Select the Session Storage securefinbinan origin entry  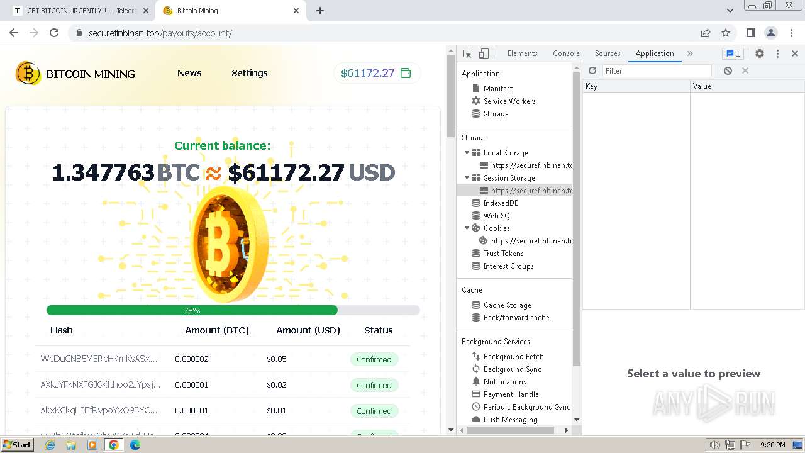point(526,191)
